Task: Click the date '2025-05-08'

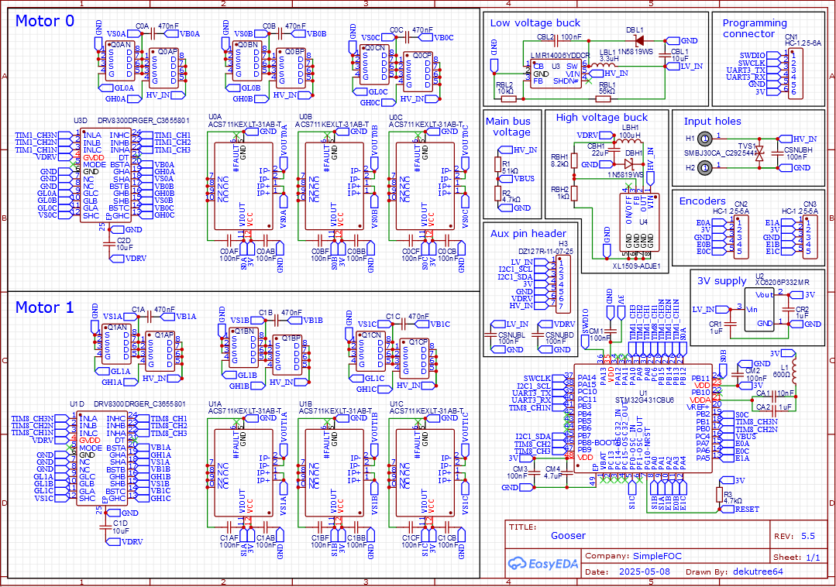Action: (644, 572)
